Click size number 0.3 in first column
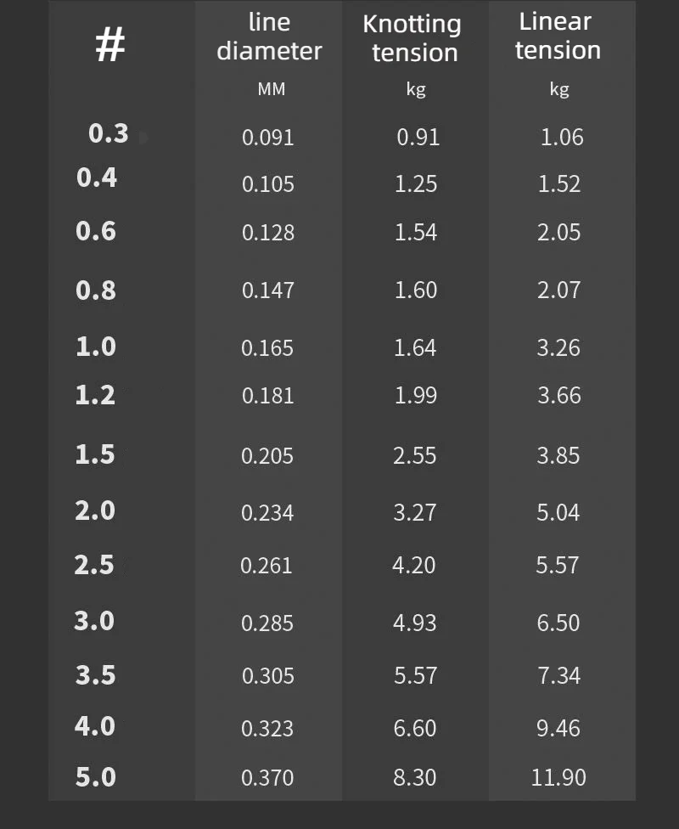Screen dimensions: 679x829 tap(109, 133)
